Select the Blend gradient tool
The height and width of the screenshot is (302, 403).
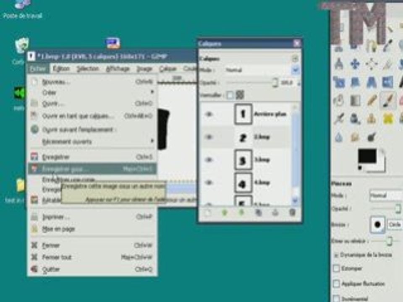tap(355, 101)
